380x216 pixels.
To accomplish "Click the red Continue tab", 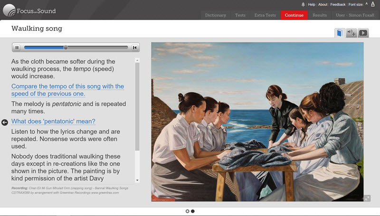I will (294, 15).
